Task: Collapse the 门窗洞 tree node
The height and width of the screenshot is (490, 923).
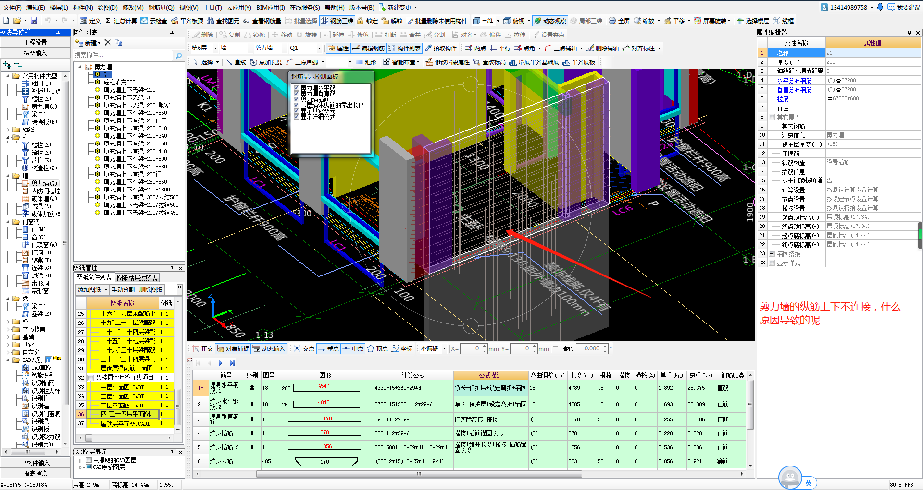Action: [x=8, y=222]
